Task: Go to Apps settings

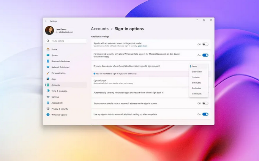Action: point(66,79)
